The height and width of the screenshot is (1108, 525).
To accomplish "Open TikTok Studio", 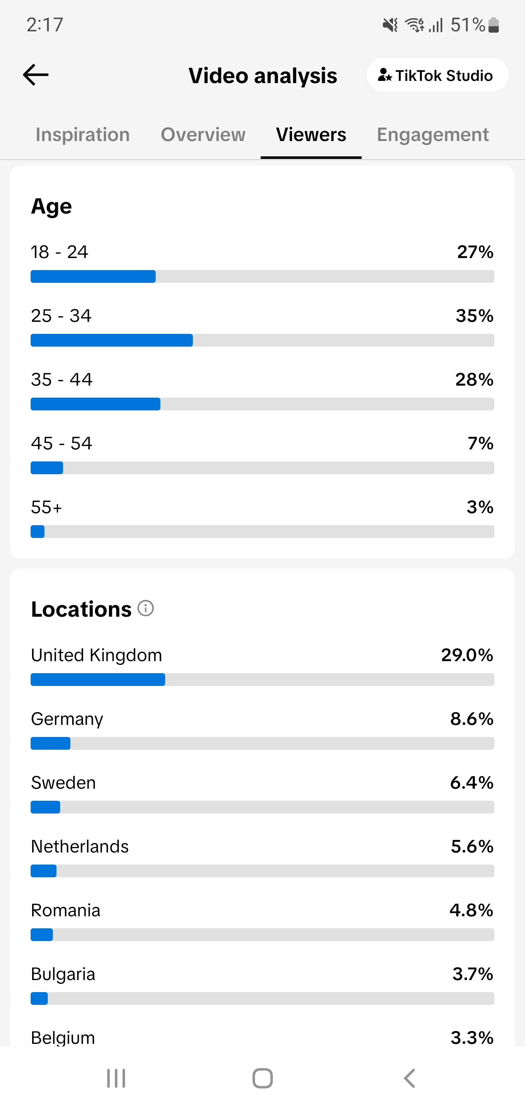I will pyautogui.click(x=437, y=75).
